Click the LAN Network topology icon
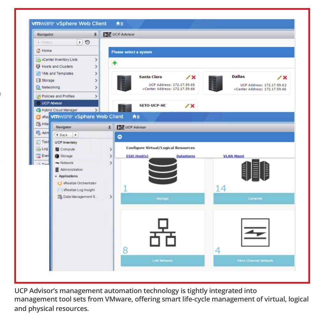The image size is (319, 319). point(163,233)
